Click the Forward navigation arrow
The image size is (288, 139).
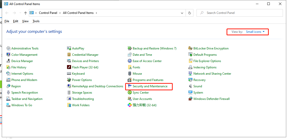14,13
